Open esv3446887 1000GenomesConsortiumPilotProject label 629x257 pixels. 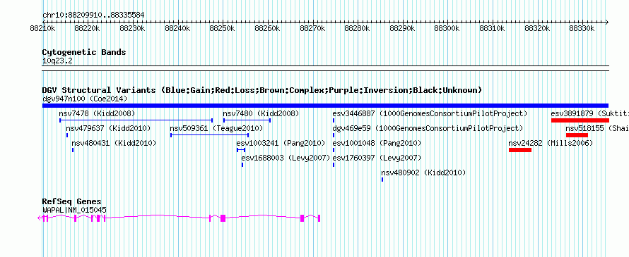(430, 113)
